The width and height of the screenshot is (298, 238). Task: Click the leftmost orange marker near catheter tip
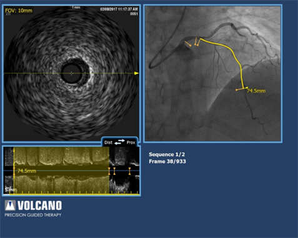pos(188,44)
